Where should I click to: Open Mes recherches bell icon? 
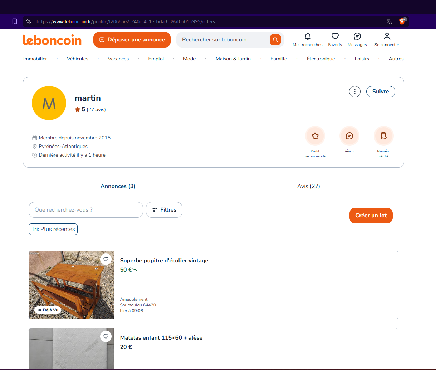click(308, 36)
